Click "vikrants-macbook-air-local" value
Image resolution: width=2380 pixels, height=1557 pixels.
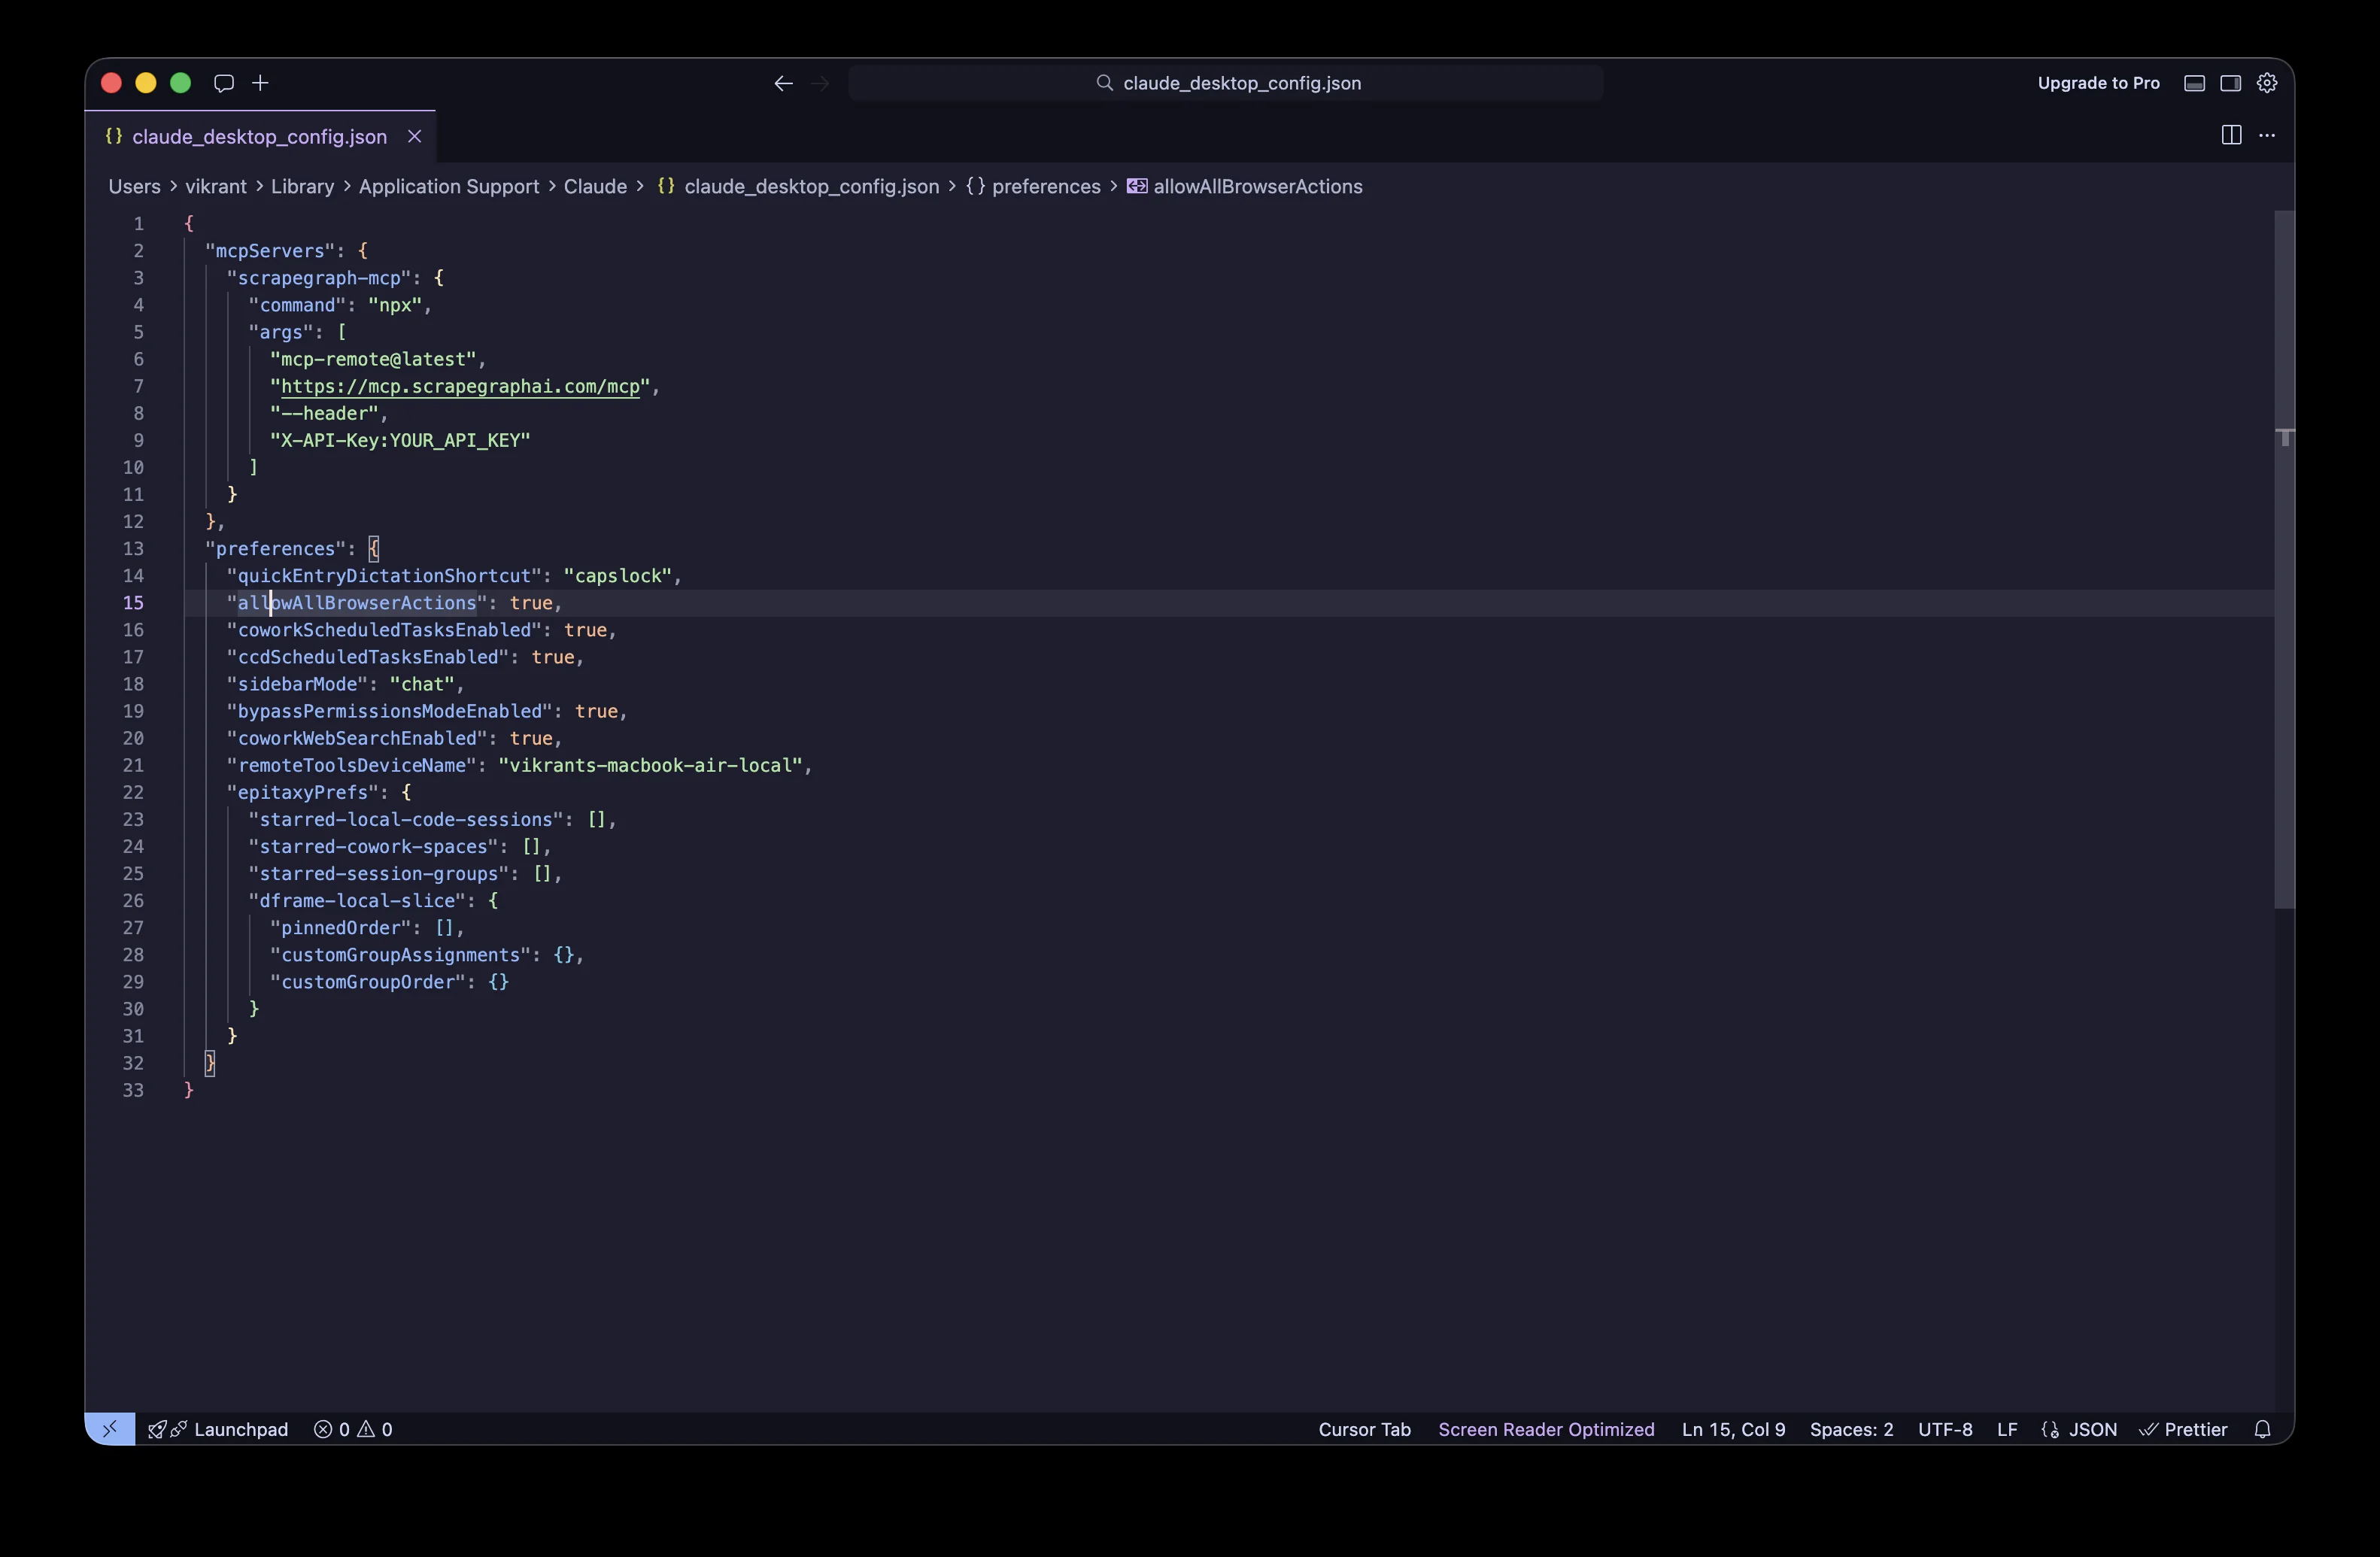tap(651, 764)
